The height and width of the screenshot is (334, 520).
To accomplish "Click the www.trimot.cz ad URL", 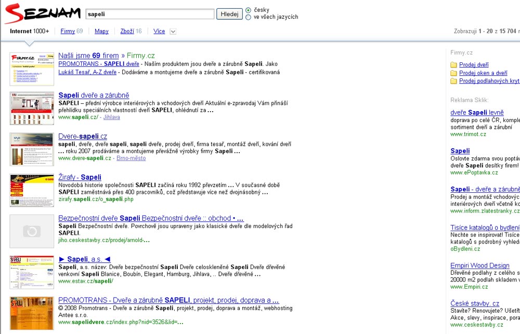I will [x=469, y=134].
